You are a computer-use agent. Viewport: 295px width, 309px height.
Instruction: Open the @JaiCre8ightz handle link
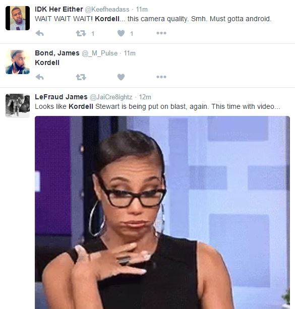pyautogui.click(x=111, y=97)
